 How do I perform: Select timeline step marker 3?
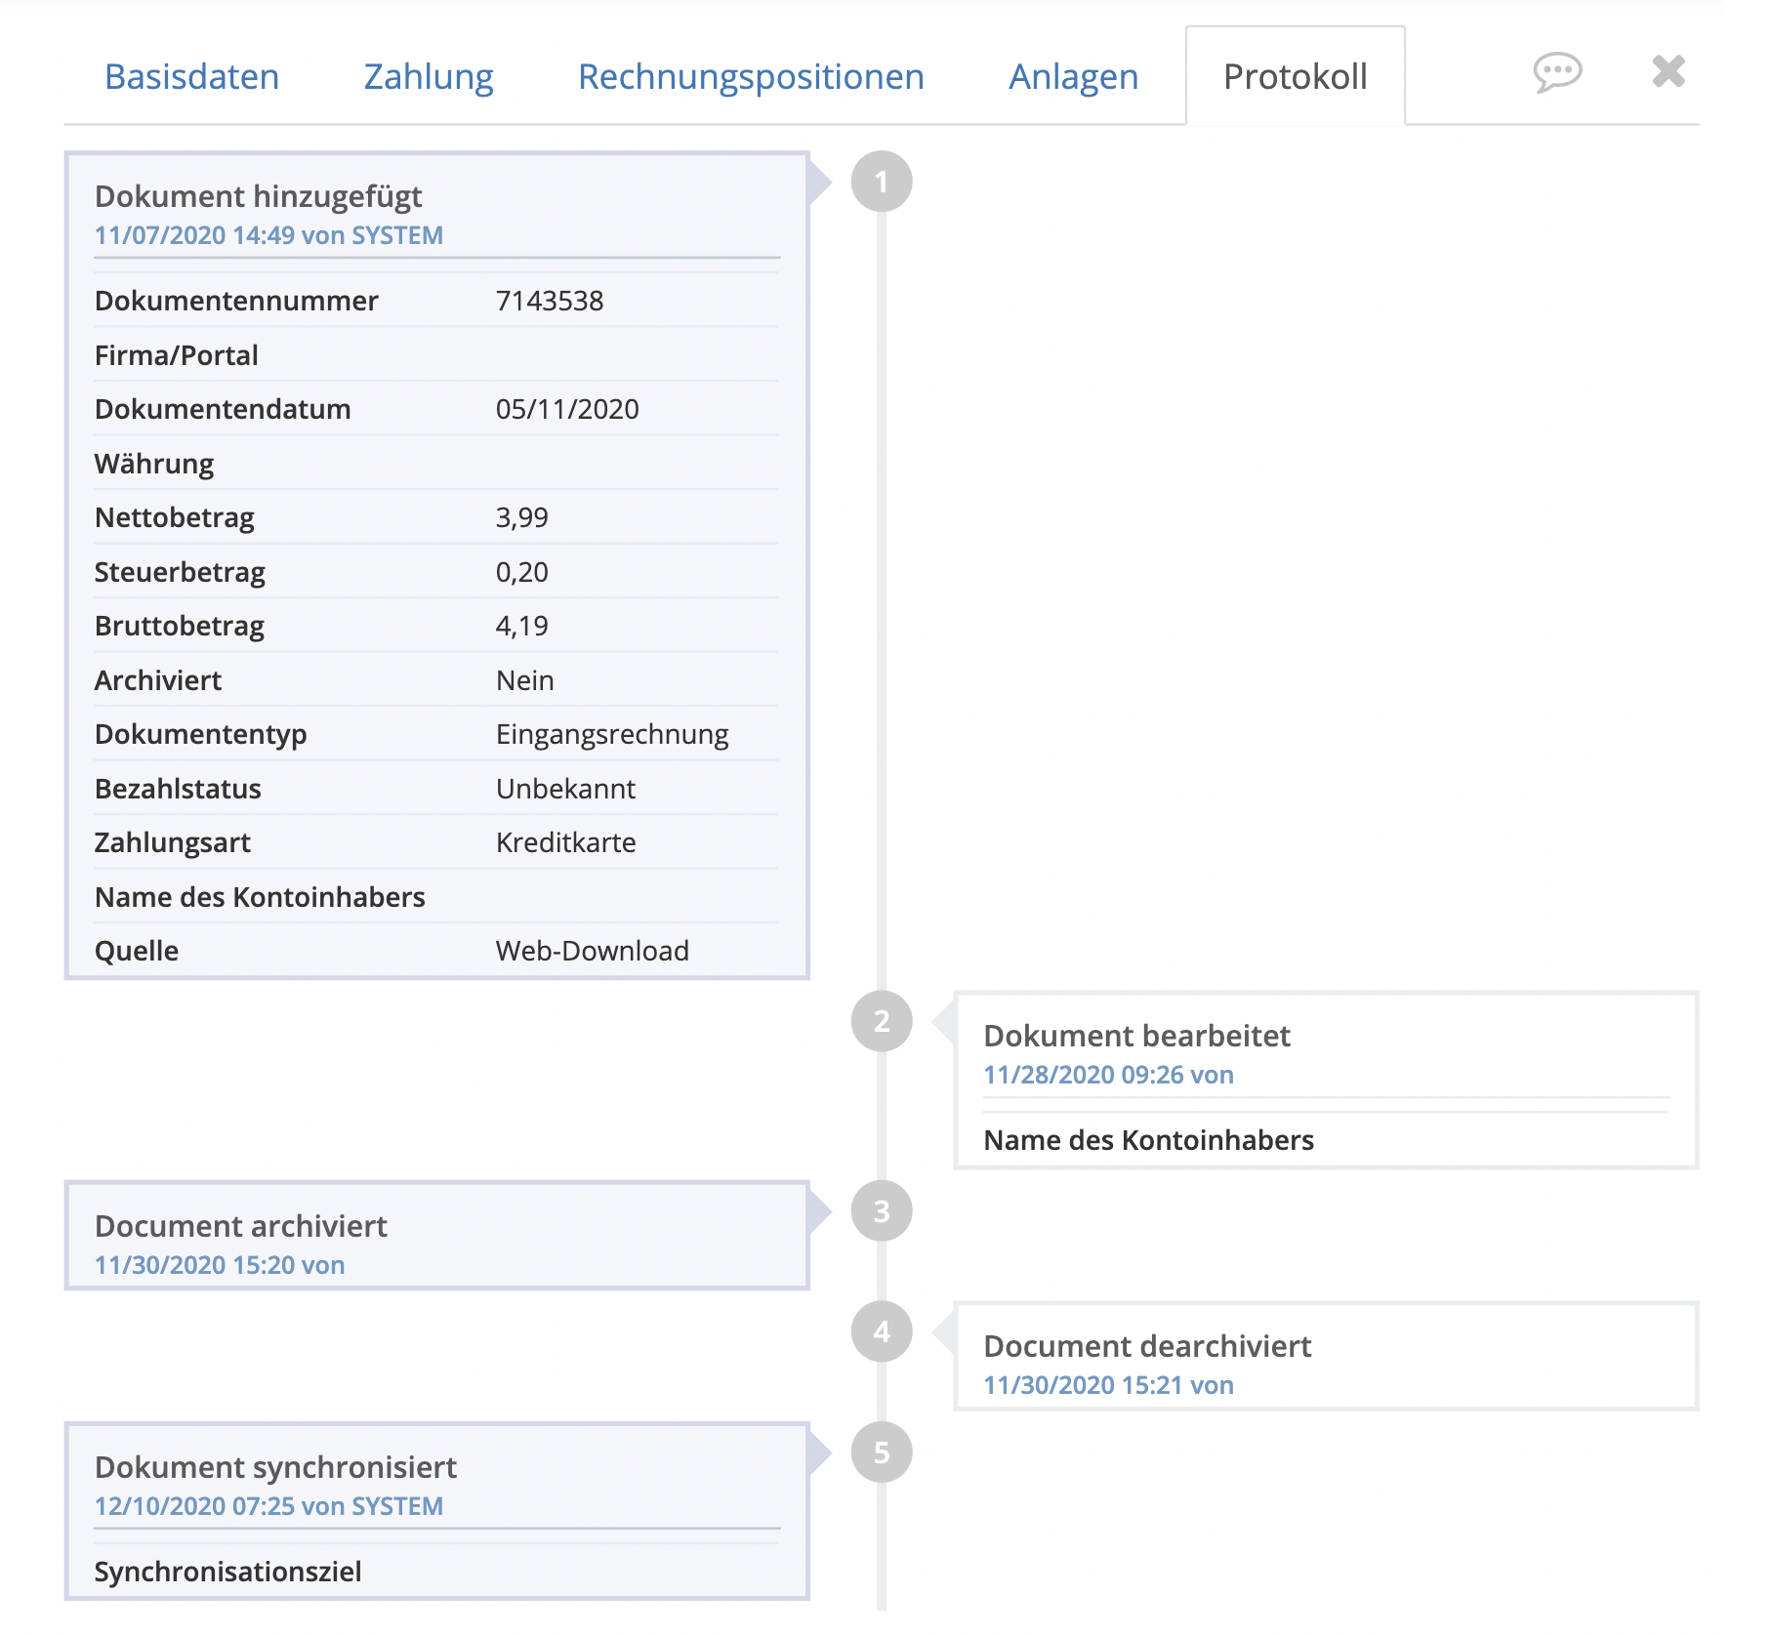pyautogui.click(x=882, y=1211)
